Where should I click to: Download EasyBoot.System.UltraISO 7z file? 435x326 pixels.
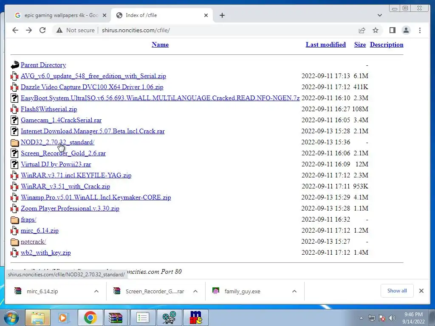(160, 98)
